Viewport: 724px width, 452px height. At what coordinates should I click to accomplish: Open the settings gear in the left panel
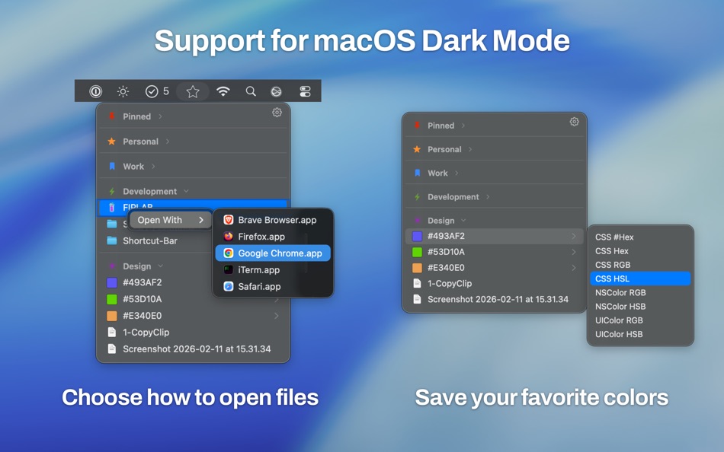coord(277,112)
